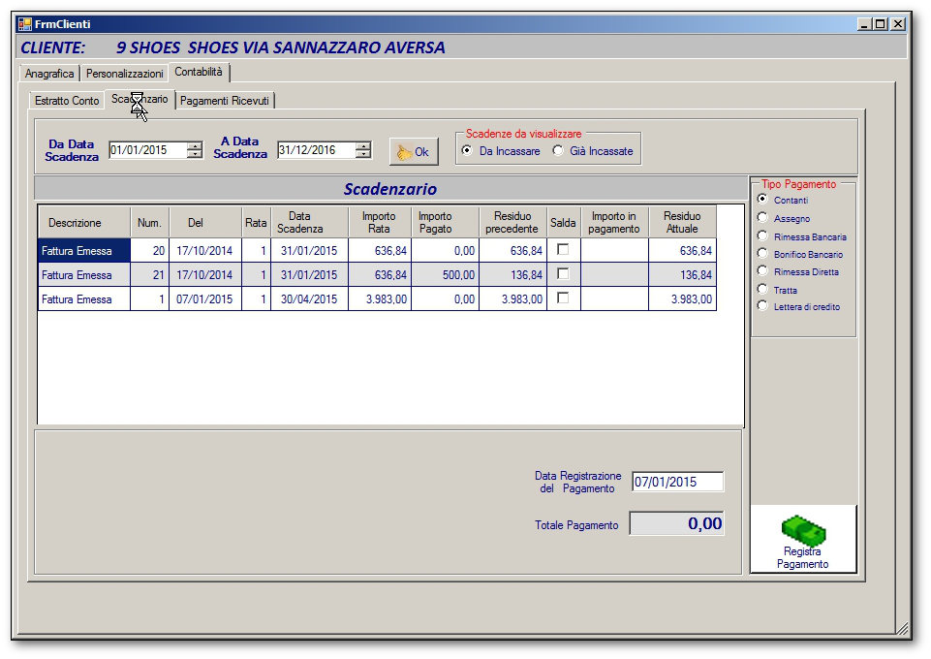Choose Tratta payment type

762,289
